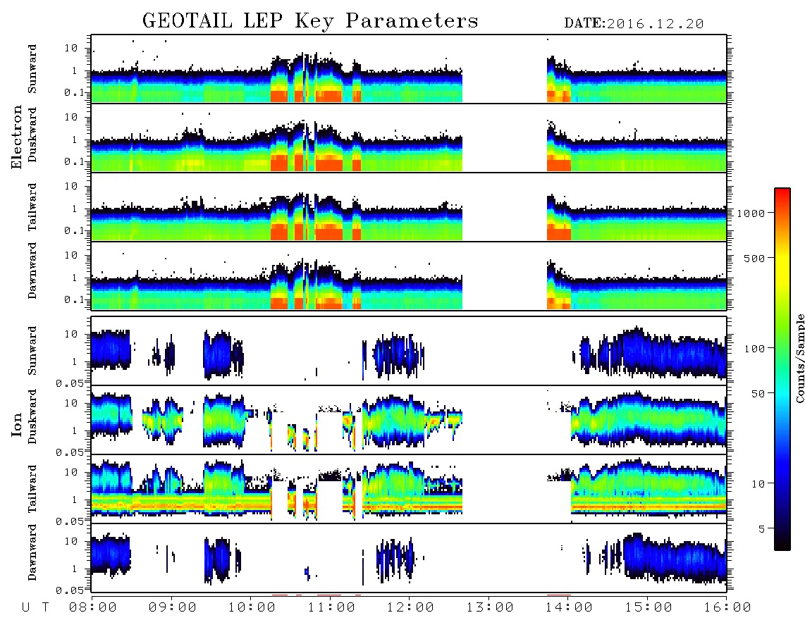Click the "1000" color bar tick label
805x620 pixels.
pos(750,213)
